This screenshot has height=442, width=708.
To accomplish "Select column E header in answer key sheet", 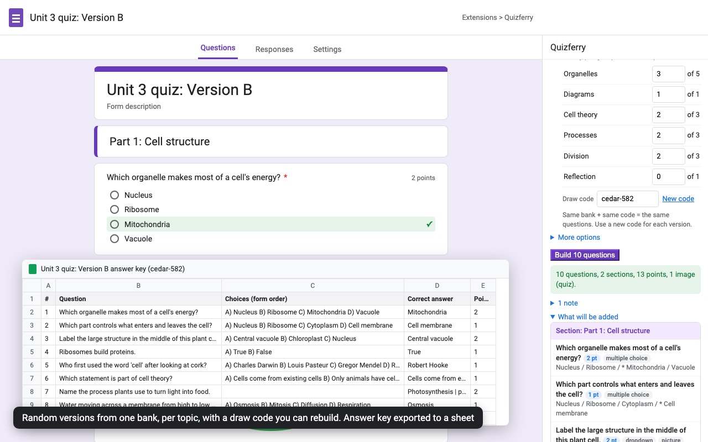I will 483,286.
